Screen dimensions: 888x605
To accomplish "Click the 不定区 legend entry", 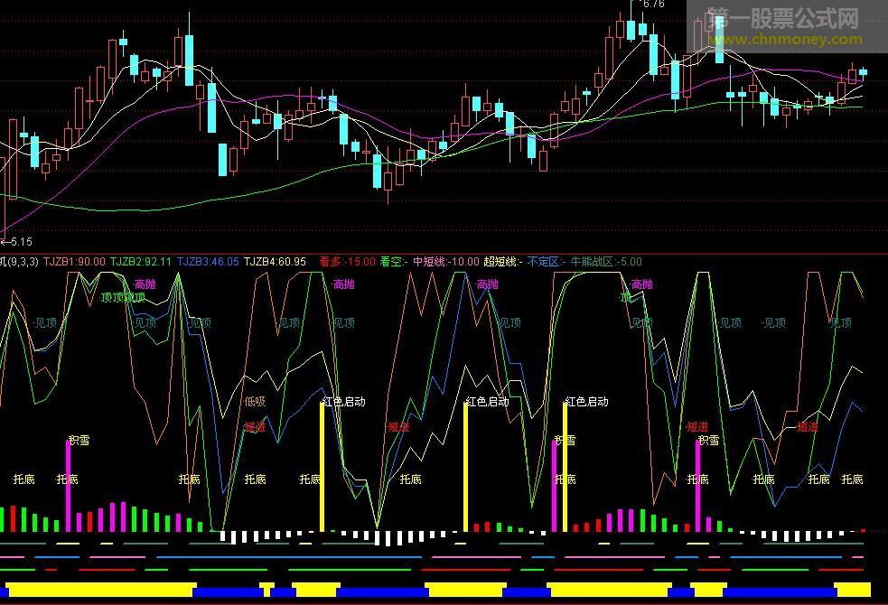I will click(x=547, y=262).
